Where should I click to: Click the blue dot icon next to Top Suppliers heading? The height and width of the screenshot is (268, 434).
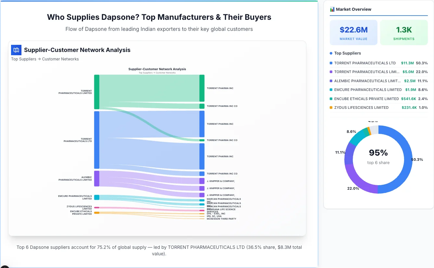[330, 53]
